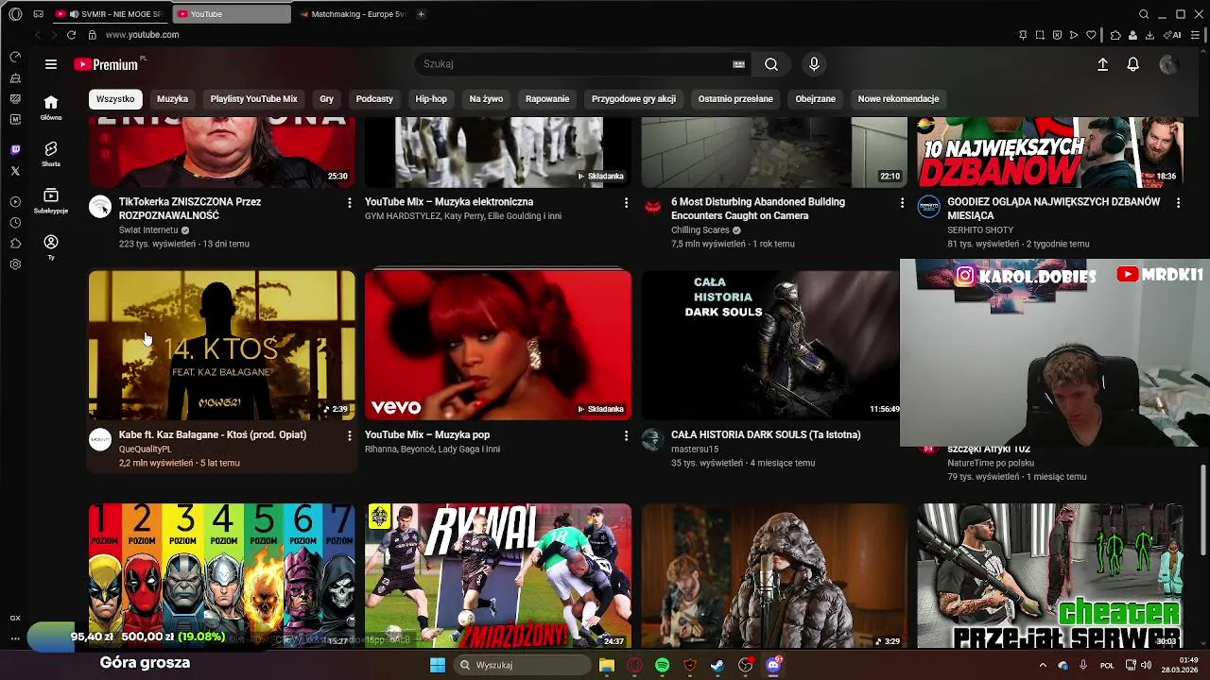
Task: Open options for TikTokerka ZNISZCZONA video
Action: (x=349, y=202)
